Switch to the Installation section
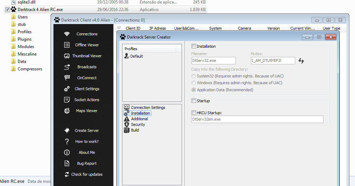This screenshot has height=186, width=355. tap(141, 113)
